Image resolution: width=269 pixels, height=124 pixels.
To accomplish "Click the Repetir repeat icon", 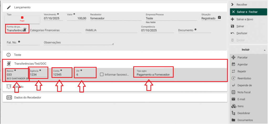I will coord(233,71).
